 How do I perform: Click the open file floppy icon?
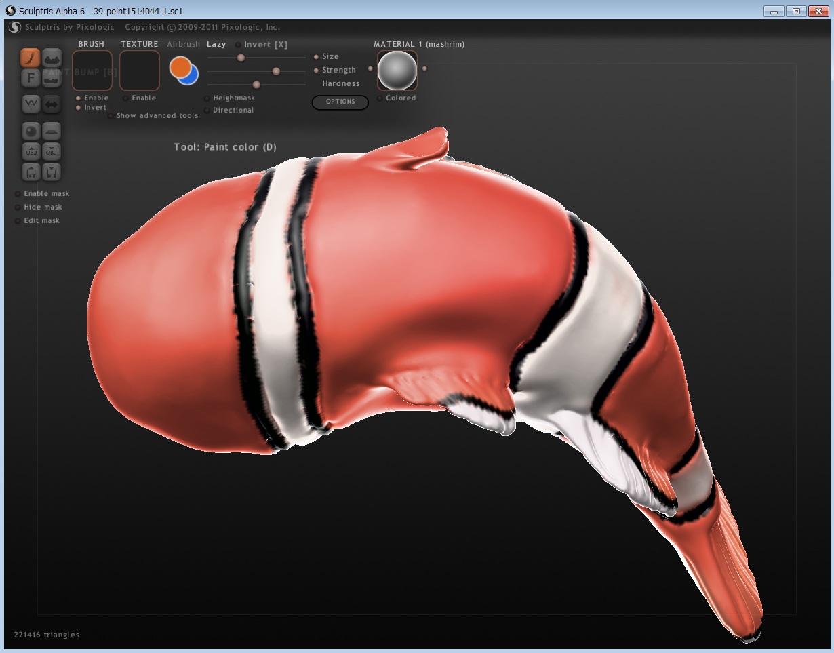(31, 172)
